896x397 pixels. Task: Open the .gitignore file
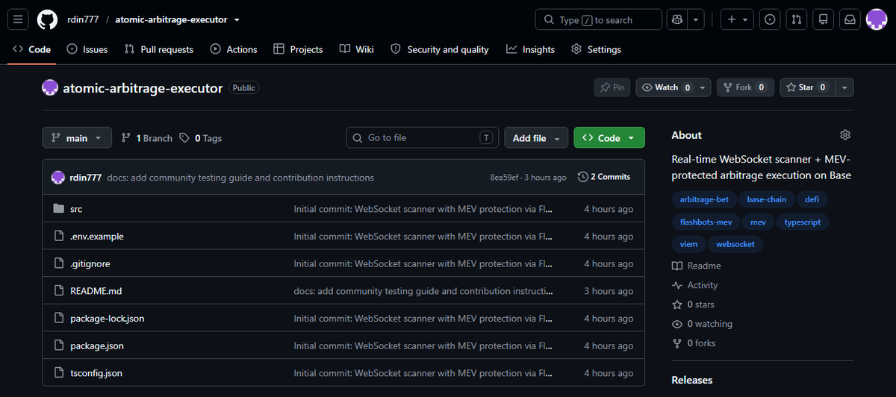[x=90, y=263]
